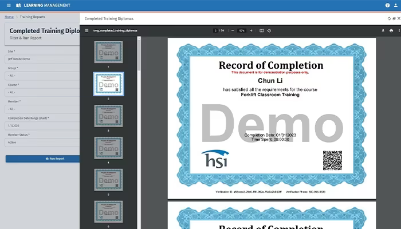This screenshot has height=229, width=401.
Task: Click the thumbnail sidebar scrollbar
Action: pos(139,55)
